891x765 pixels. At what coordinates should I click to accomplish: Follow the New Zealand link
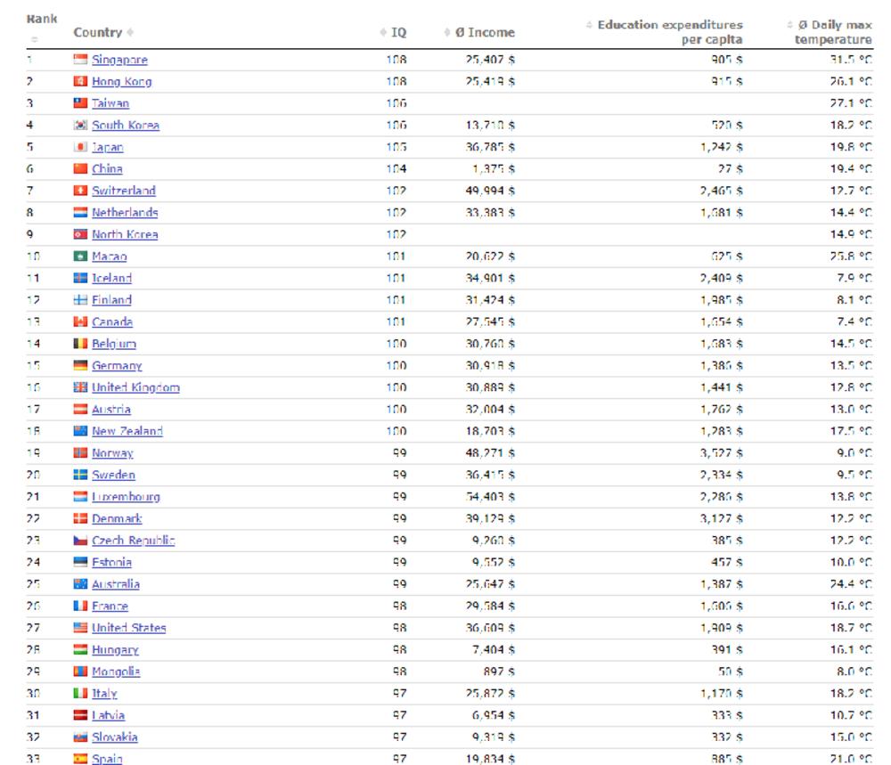127,431
